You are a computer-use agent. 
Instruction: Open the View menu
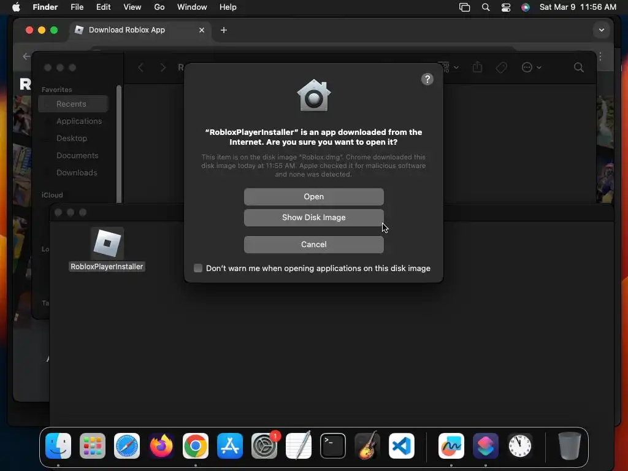132,7
